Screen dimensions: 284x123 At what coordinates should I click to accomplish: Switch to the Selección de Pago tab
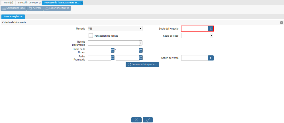[28, 3]
